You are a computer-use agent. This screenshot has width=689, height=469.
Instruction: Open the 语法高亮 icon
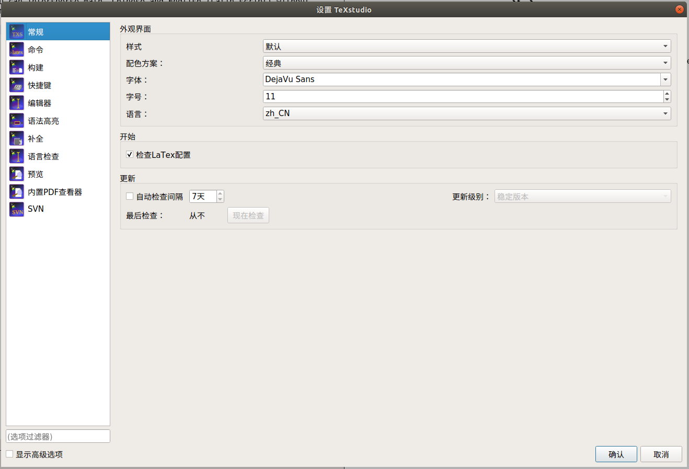(x=17, y=121)
